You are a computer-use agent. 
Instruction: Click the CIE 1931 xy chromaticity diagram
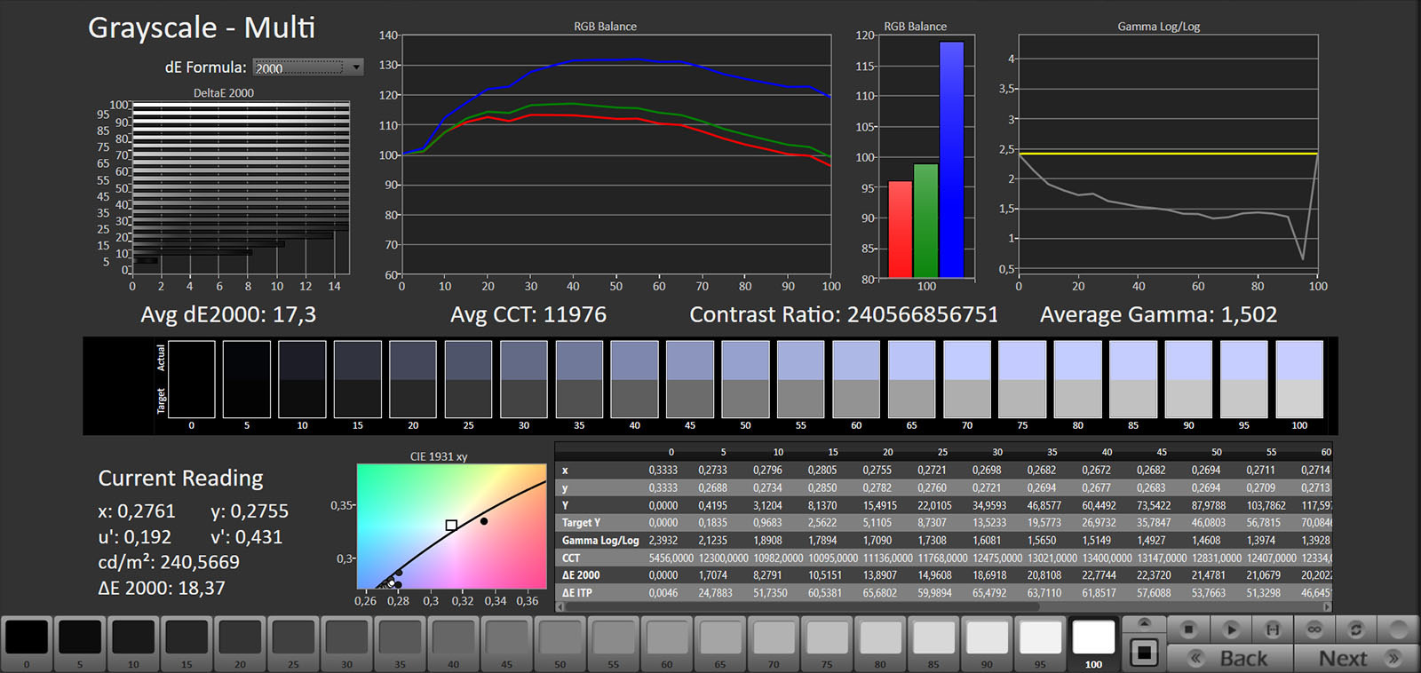coord(451,526)
